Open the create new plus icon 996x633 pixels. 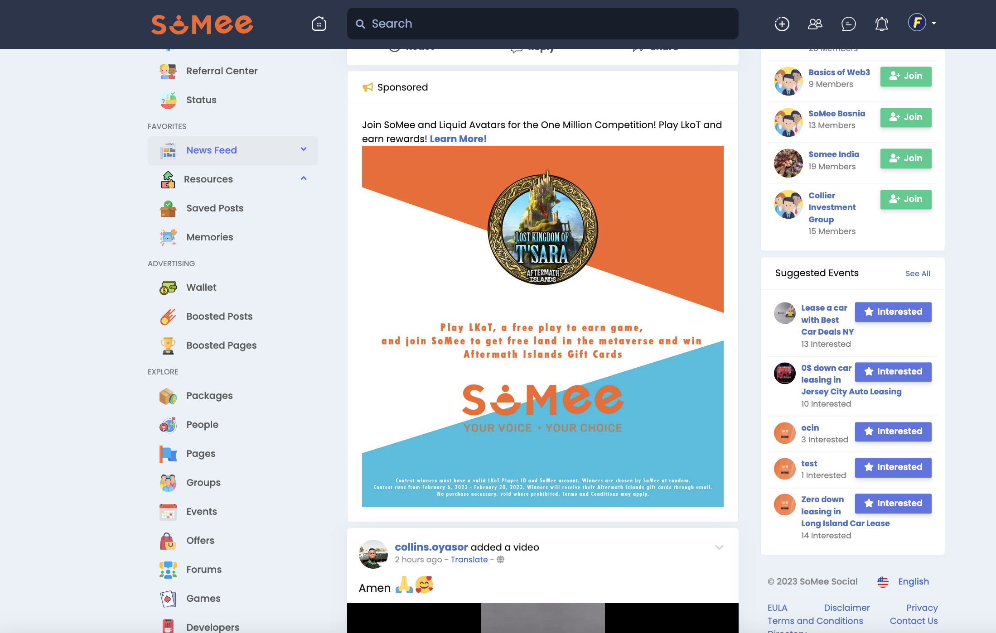click(782, 24)
